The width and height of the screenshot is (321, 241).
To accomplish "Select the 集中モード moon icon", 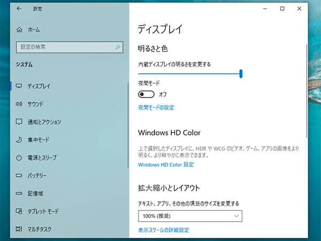I will (x=19, y=140).
